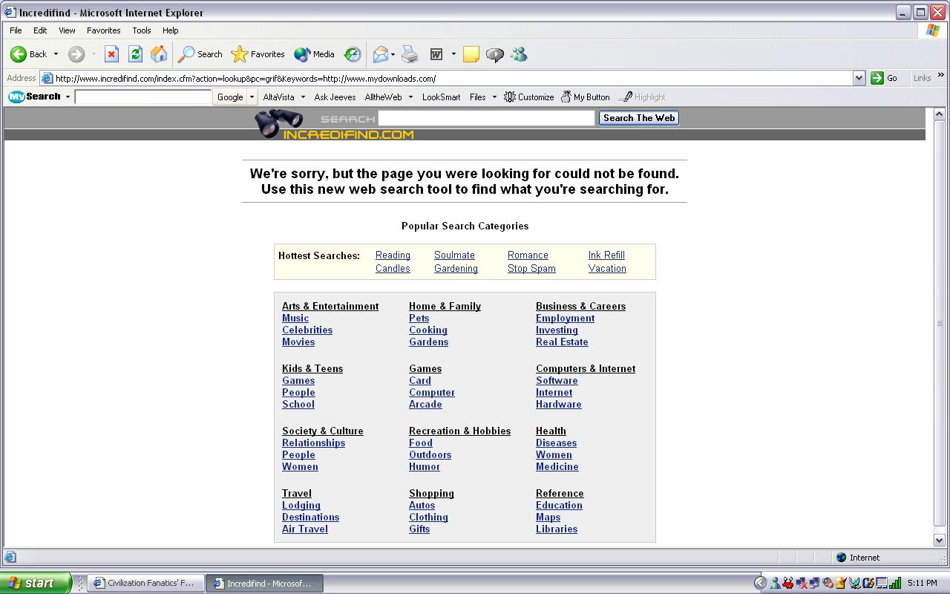Click the Start button

pos(36,583)
